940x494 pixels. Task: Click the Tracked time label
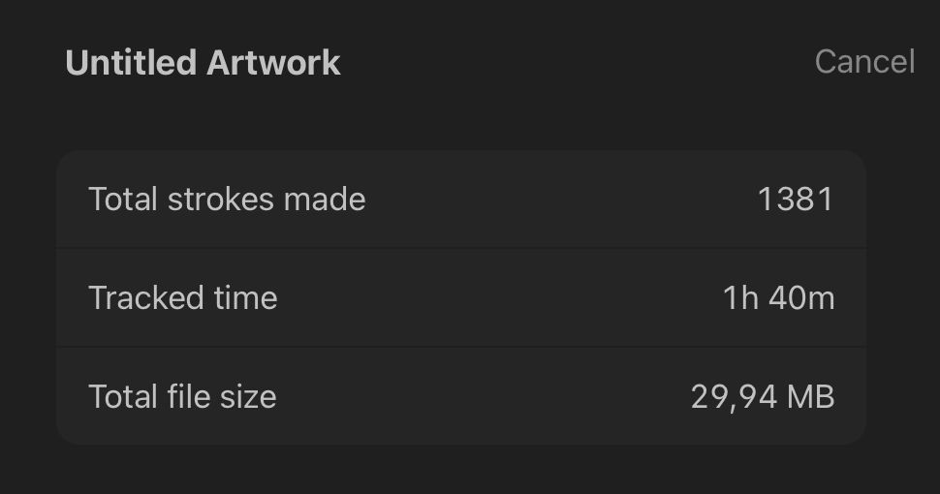(x=183, y=298)
